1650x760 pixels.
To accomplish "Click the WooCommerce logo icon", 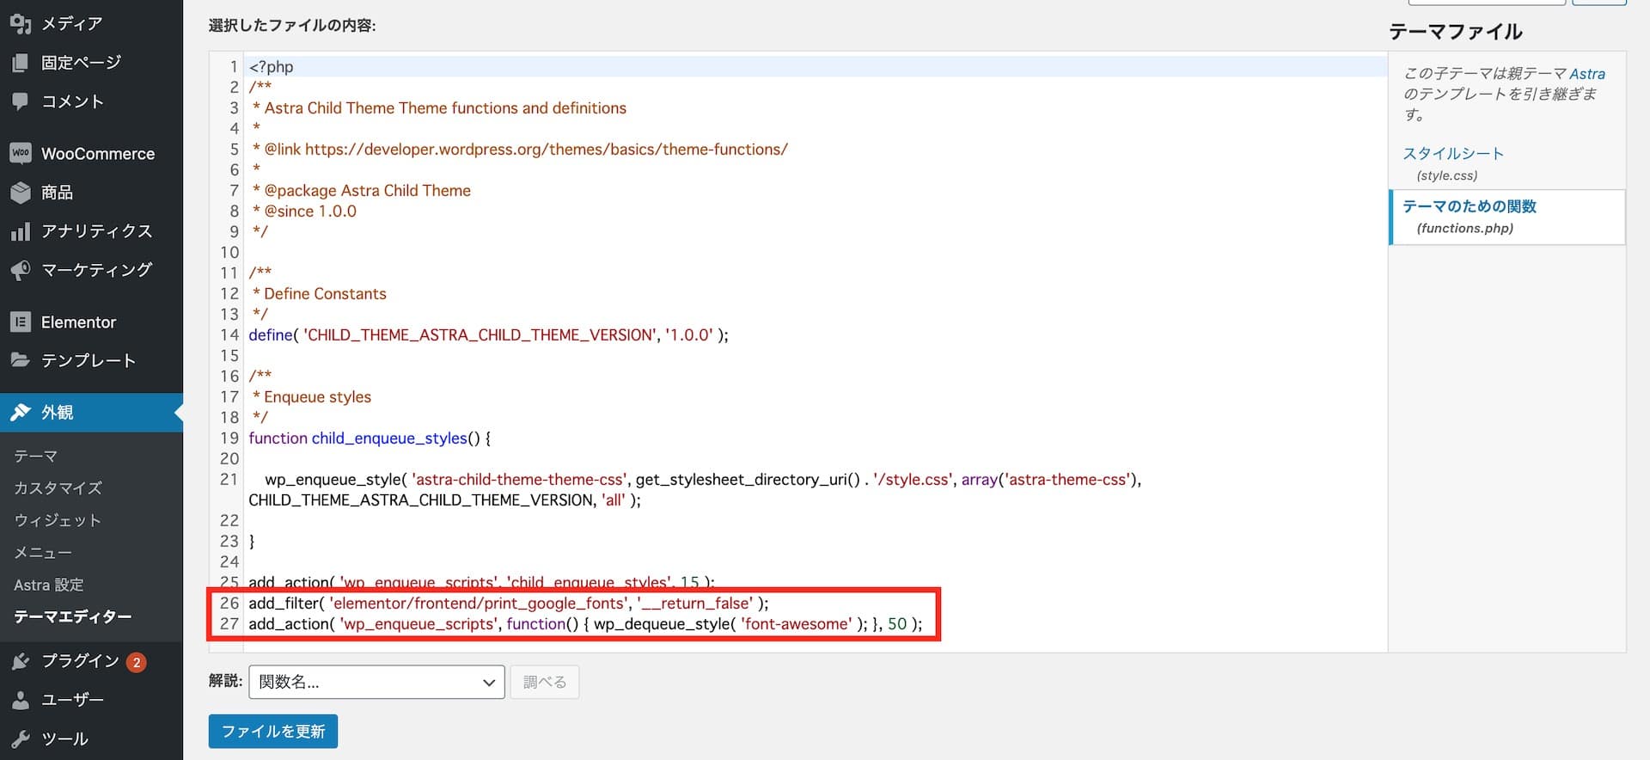I will [x=21, y=153].
